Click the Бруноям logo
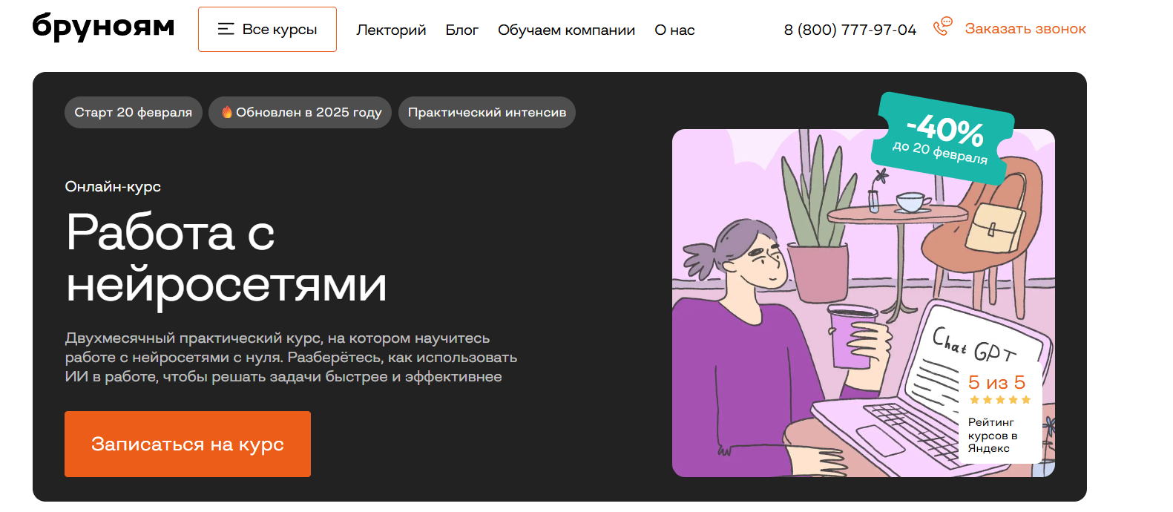The height and width of the screenshot is (512, 1173). [103, 27]
